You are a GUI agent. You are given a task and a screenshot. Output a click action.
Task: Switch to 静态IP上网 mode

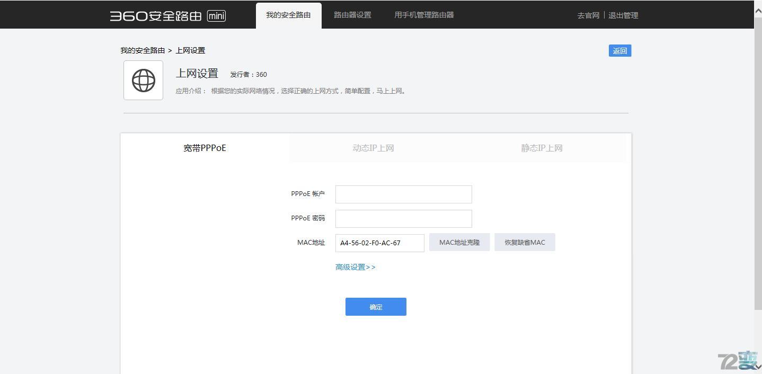point(542,148)
